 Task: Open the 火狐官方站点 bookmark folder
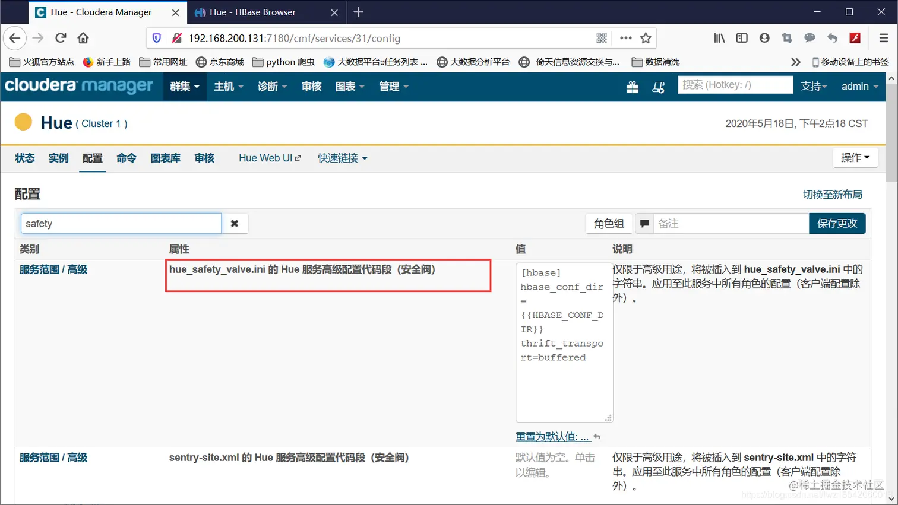tap(42, 62)
